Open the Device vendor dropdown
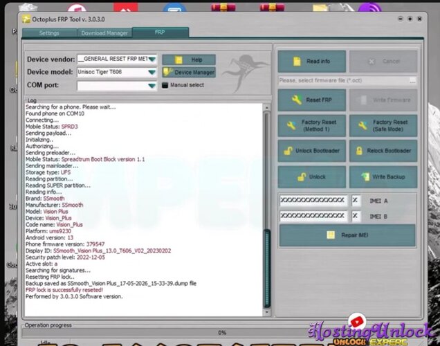 (152, 59)
